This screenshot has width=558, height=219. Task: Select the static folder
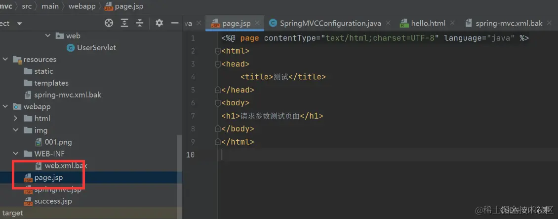(43, 71)
